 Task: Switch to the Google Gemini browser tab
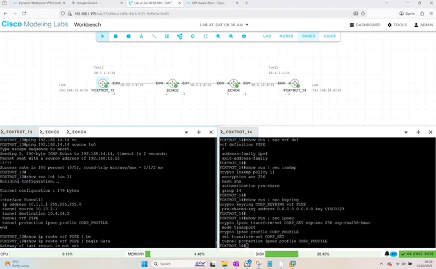coord(96,3)
